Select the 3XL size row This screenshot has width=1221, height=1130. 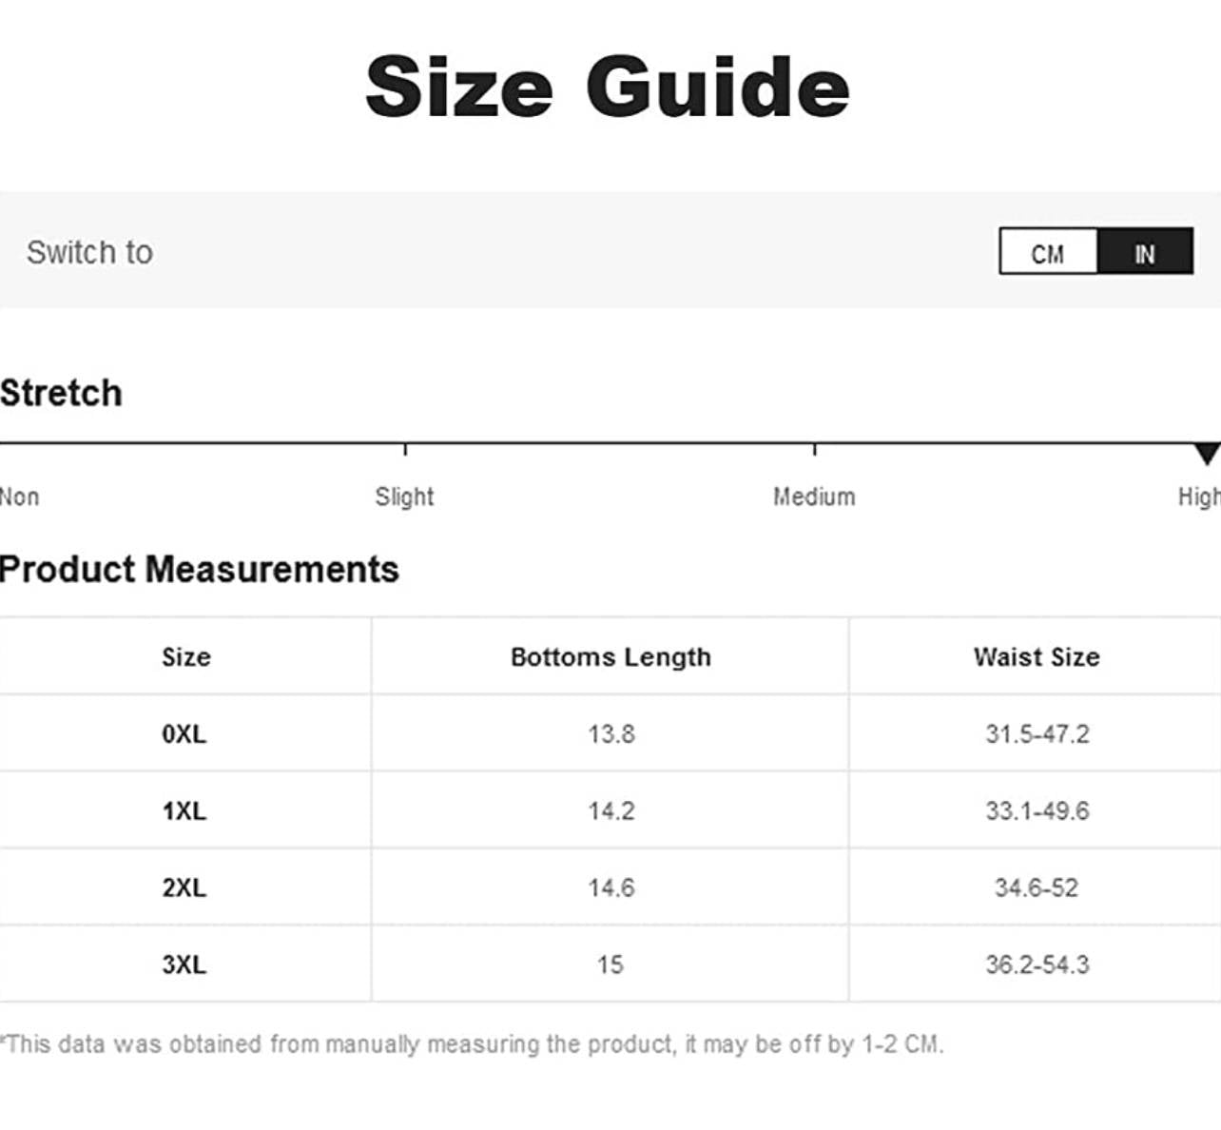pos(184,964)
